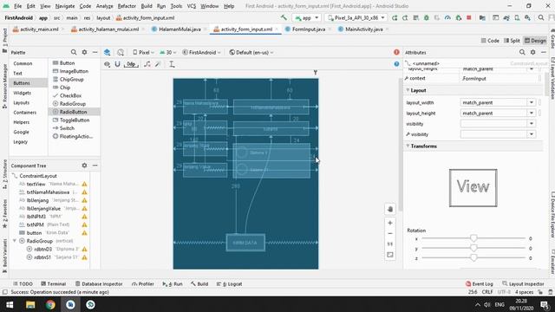Open layout_width dropdown arrow

(x=532, y=102)
